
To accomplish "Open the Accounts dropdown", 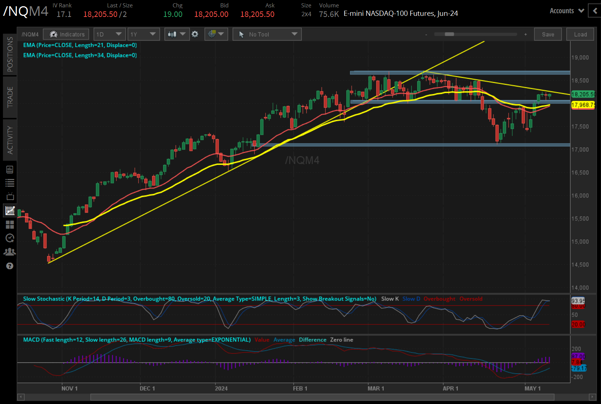I will (566, 11).
